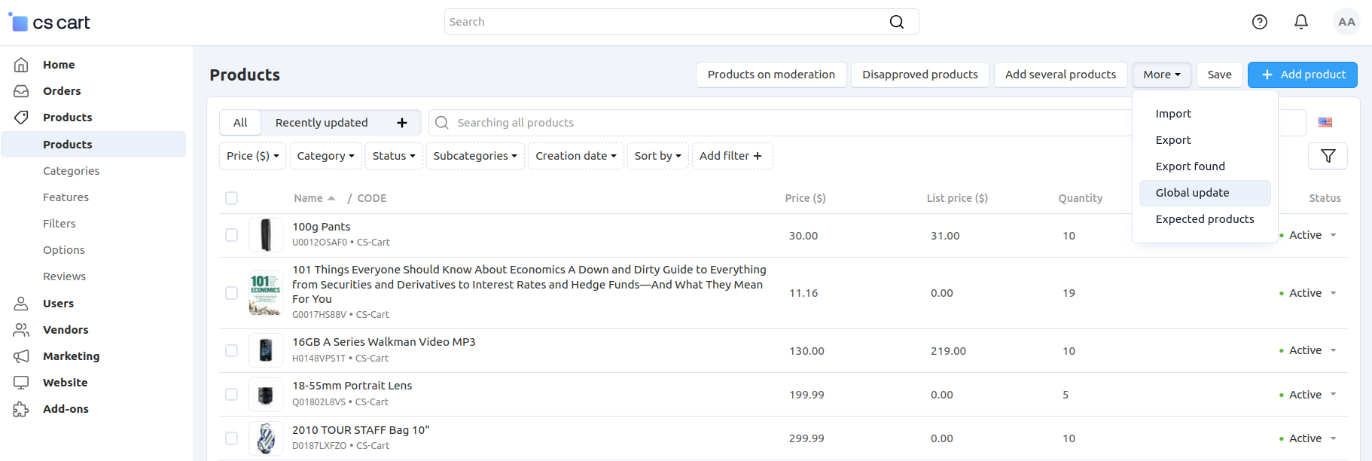The width and height of the screenshot is (1372, 461).
Task: Click the US flag language icon
Action: pos(1325,122)
